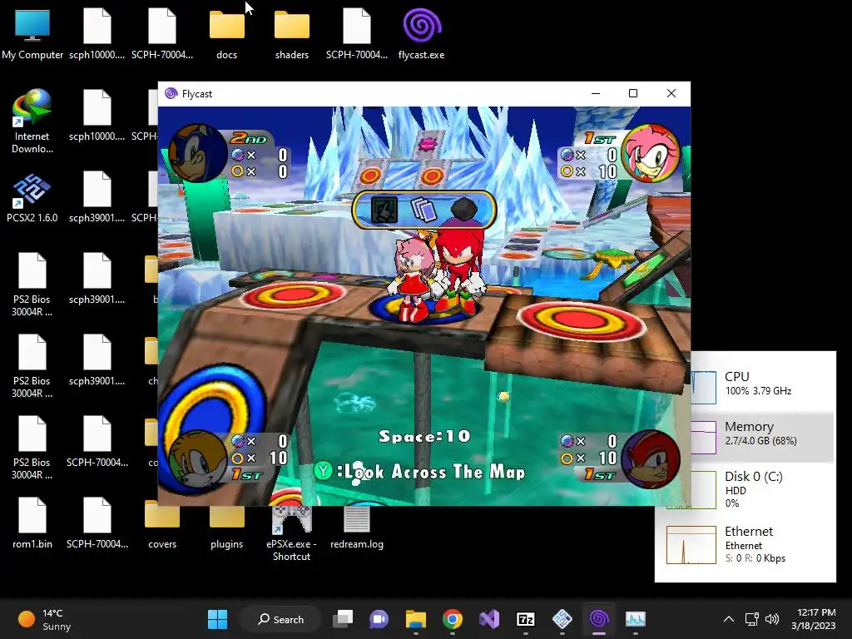Click the black gem in item bar
Image resolution: width=852 pixels, height=639 pixels.
pyautogui.click(x=464, y=209)
